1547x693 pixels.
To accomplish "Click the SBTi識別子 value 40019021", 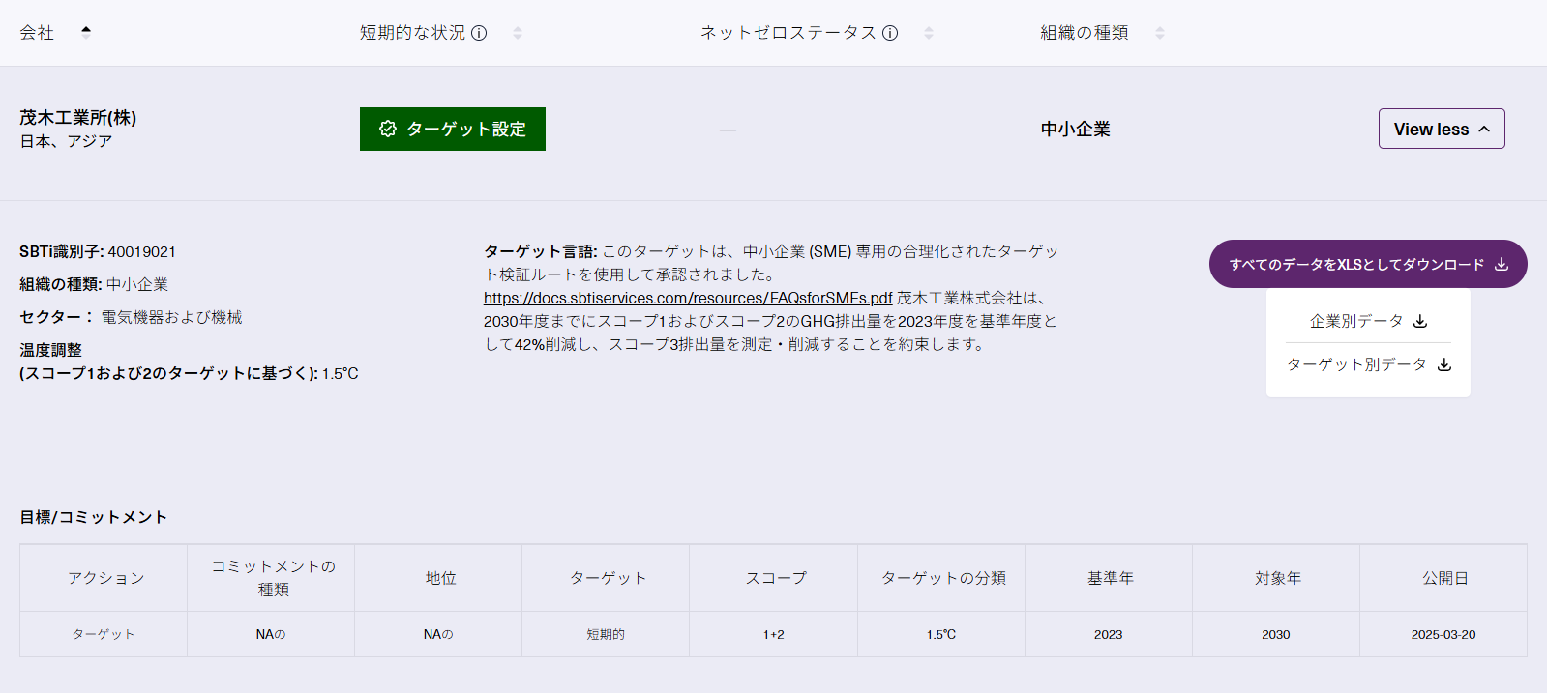I will (142, 252).
